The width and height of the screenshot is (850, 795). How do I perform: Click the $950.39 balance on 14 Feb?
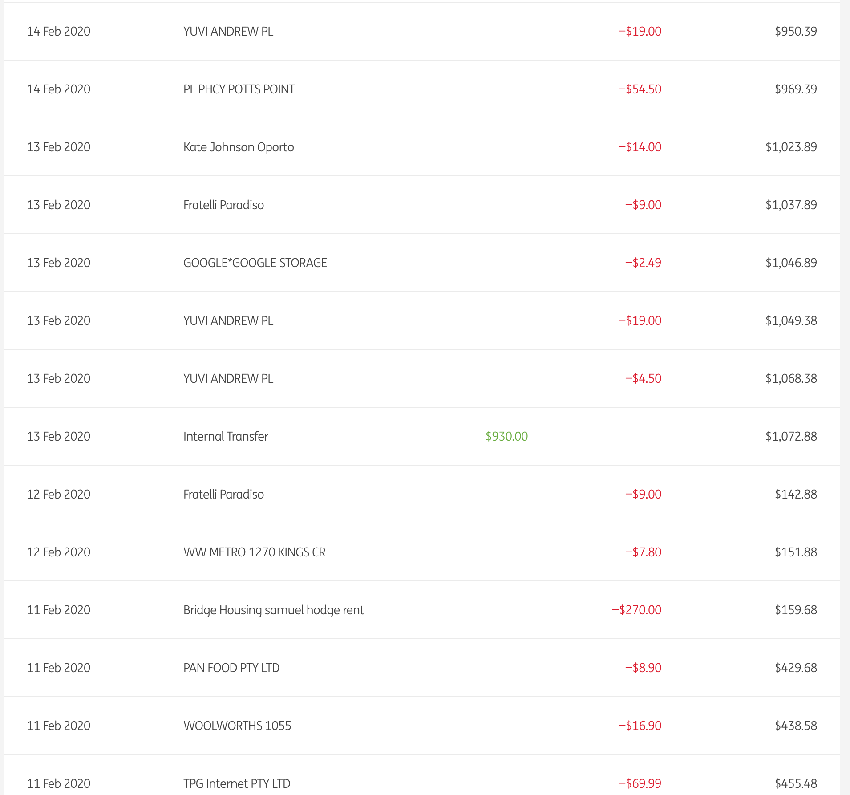796,31
